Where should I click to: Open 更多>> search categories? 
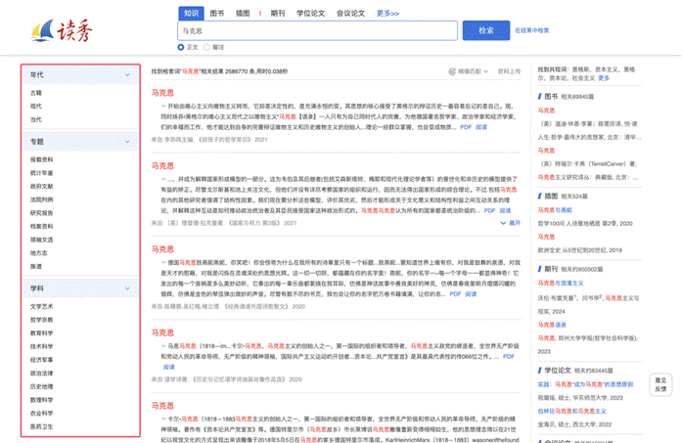point(387,14)
